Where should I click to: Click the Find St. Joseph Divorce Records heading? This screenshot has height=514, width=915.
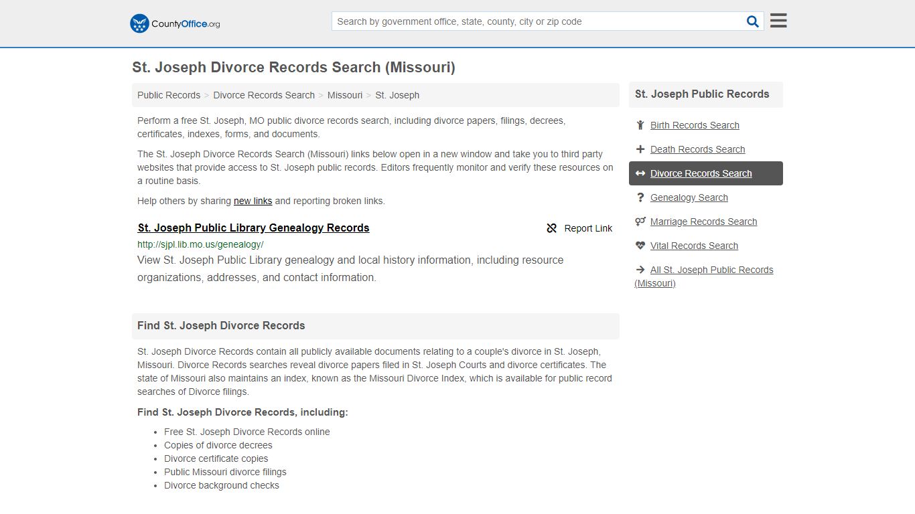pyautogui.click(x=221, y=326)
